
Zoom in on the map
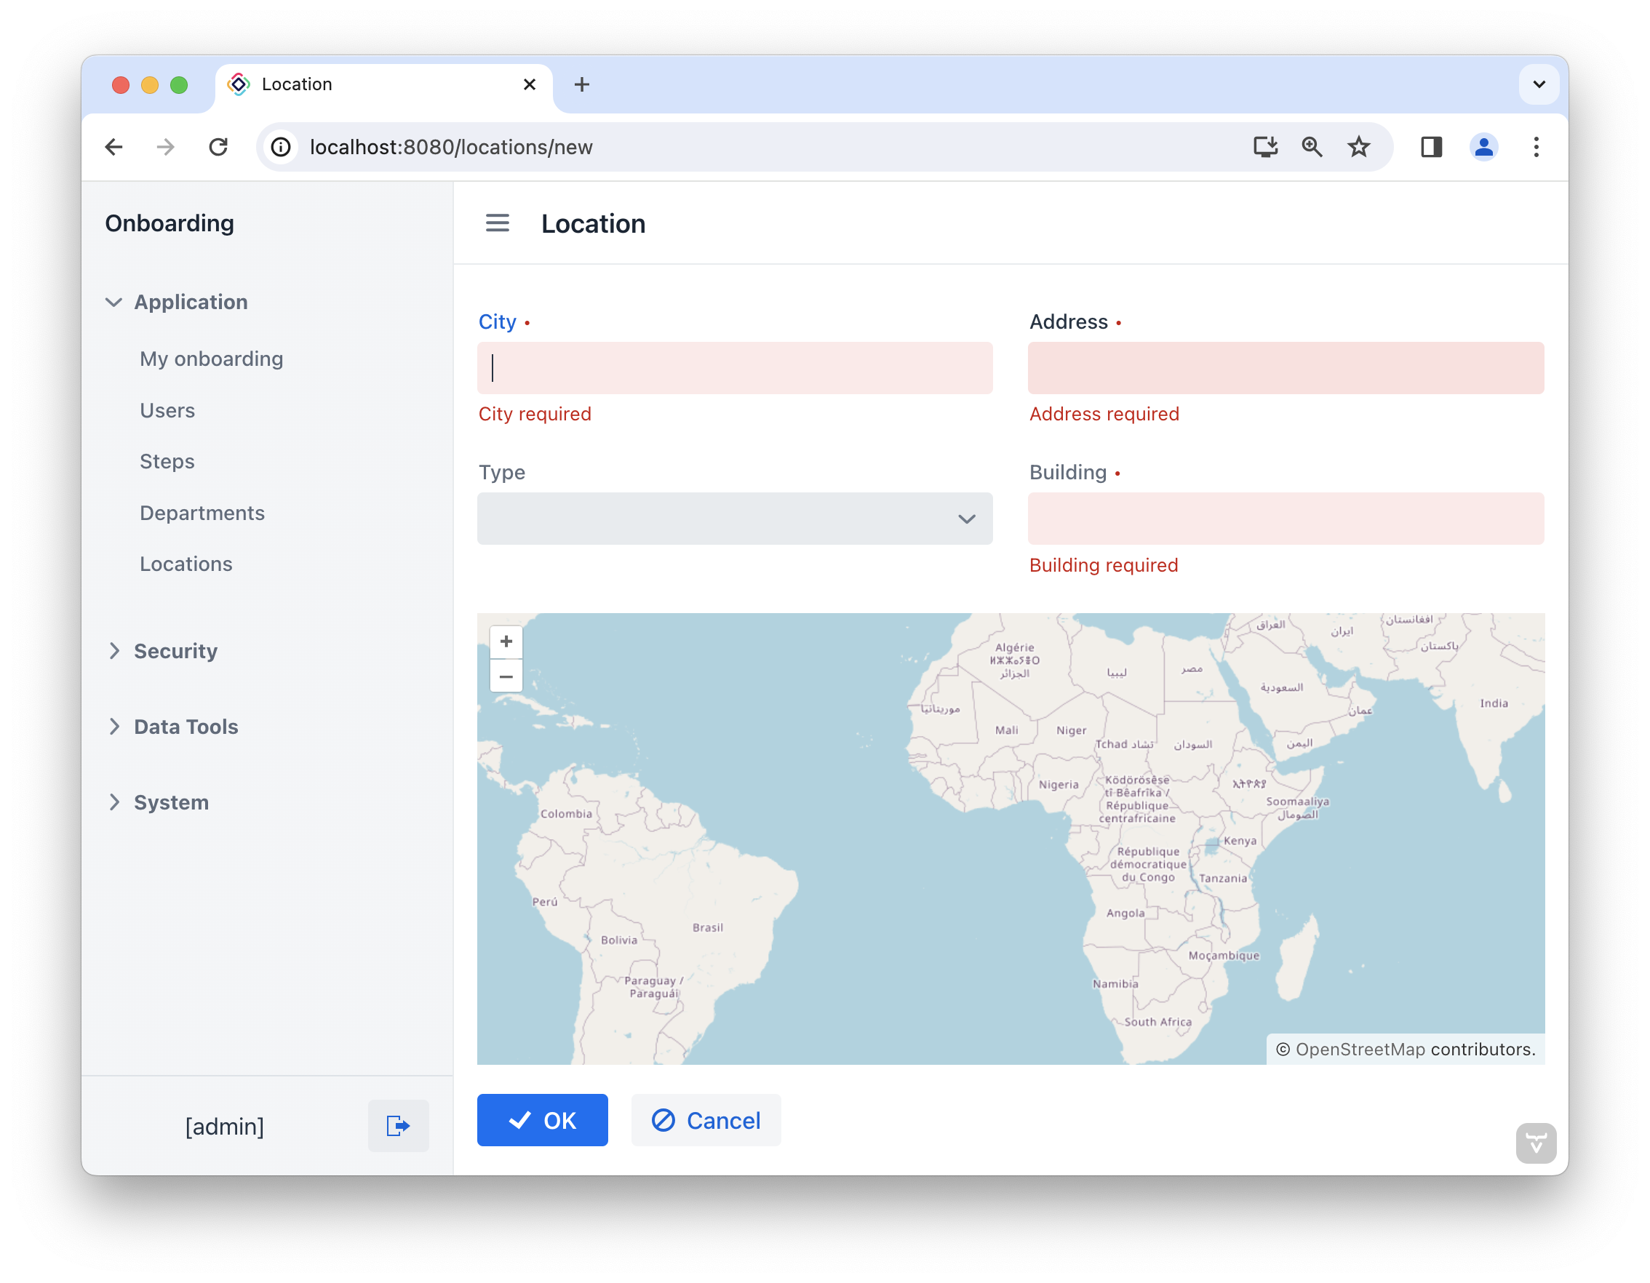(x=506, y=642)
